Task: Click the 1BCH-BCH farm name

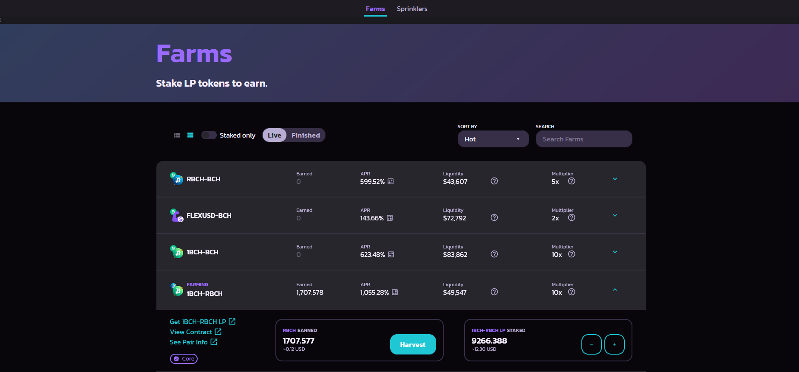Action: point(202,252)
